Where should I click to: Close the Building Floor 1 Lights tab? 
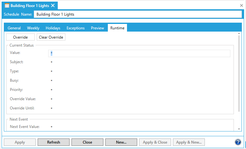coord(53,5)
